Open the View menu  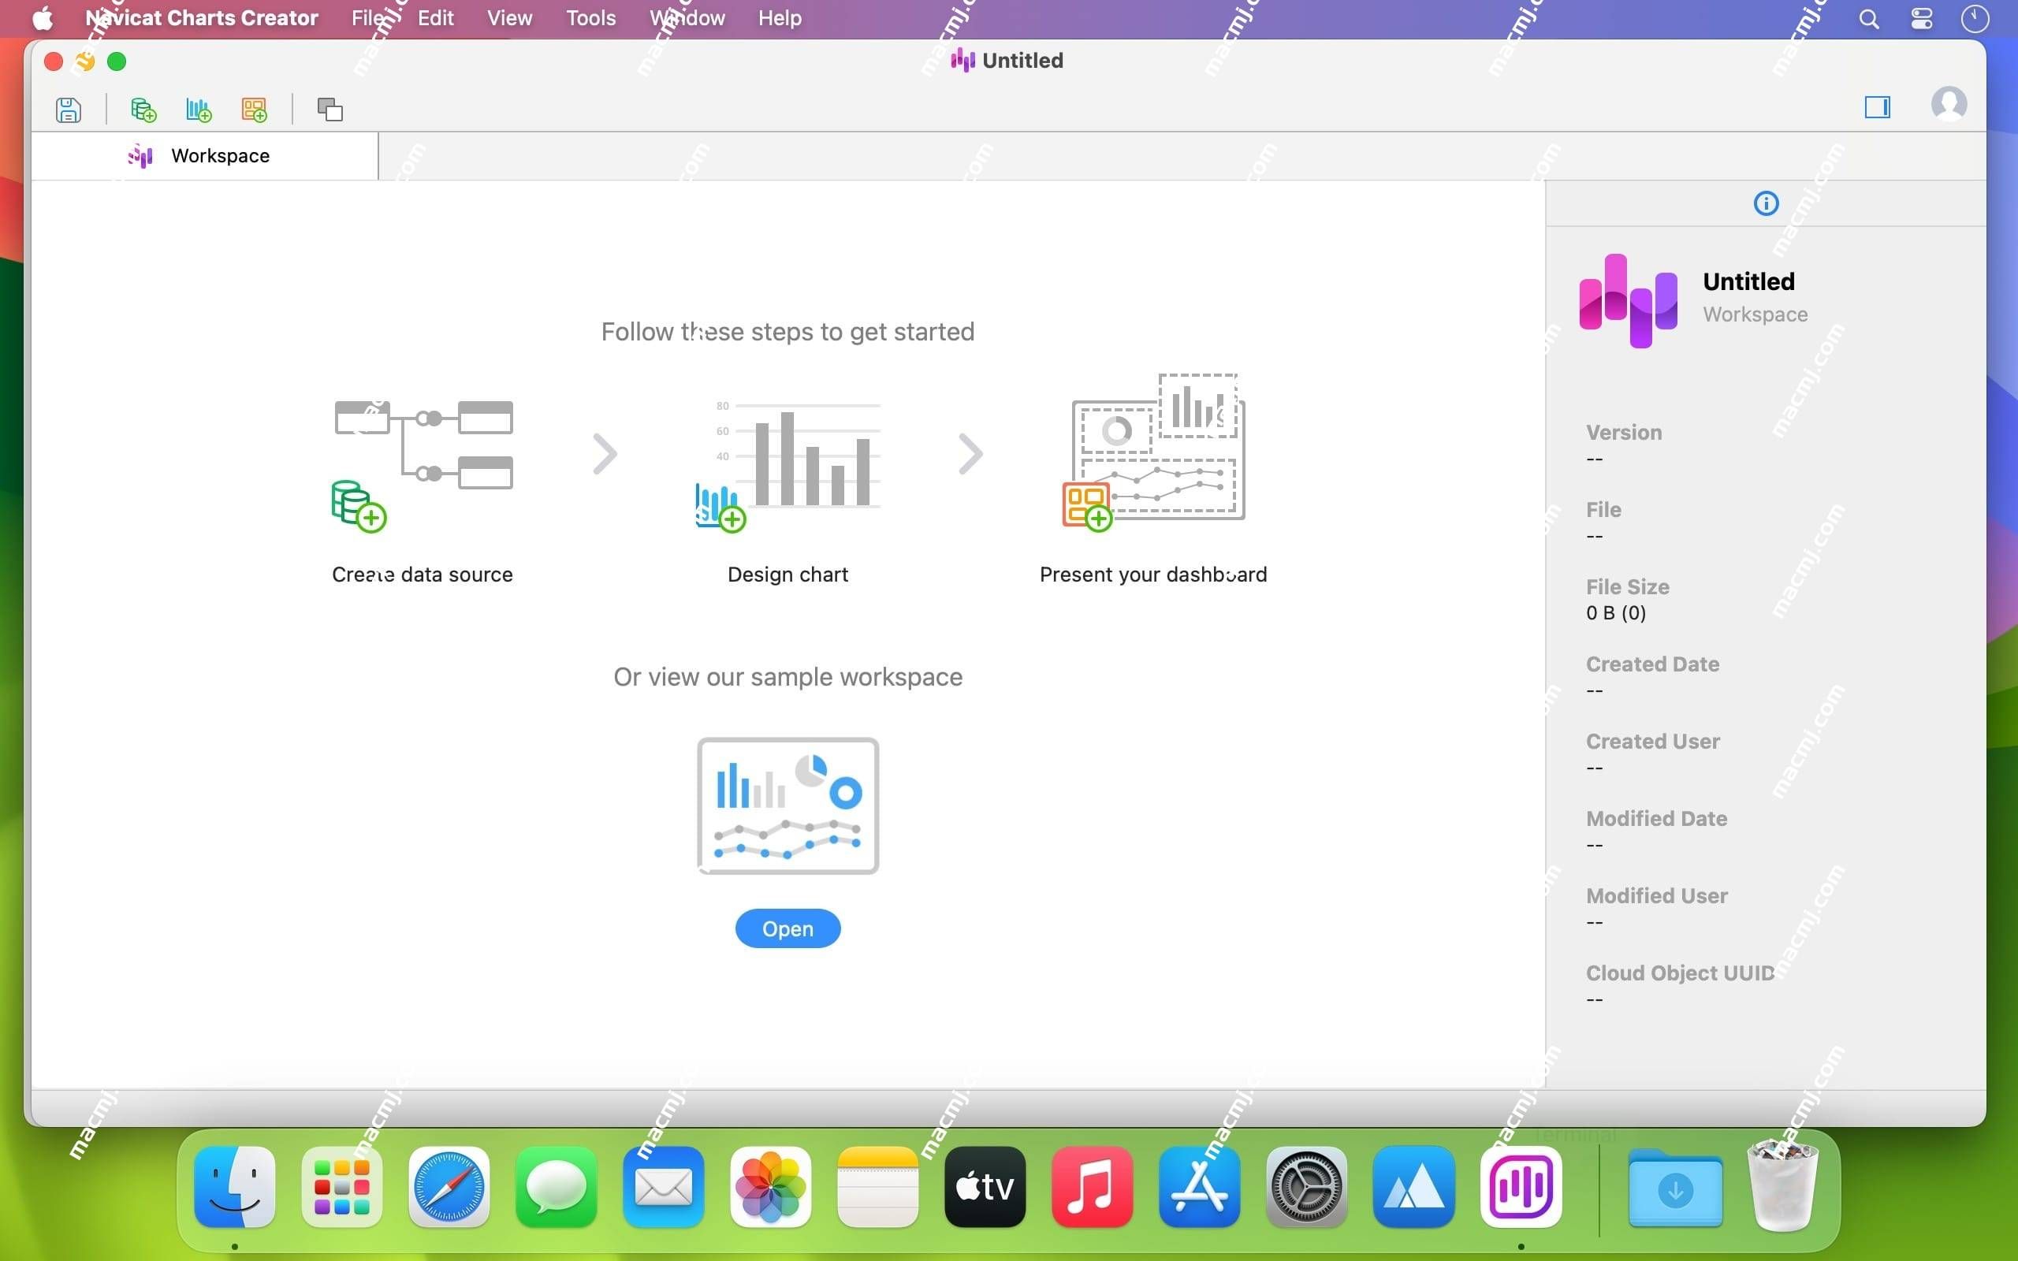point(509,17)
